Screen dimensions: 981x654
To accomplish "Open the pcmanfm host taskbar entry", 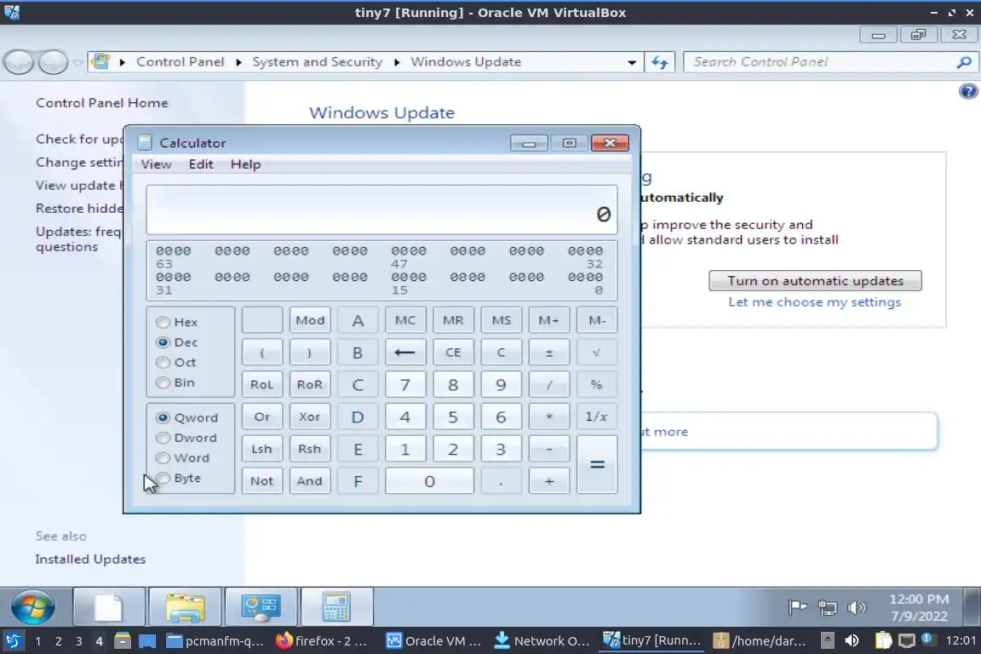I will 215,641.
